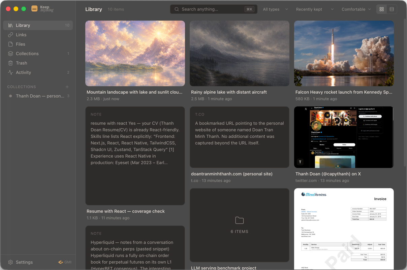Open the Library section in sidebar
The height and width of the screenshot is (270, 407).
(x=38, y=25)
